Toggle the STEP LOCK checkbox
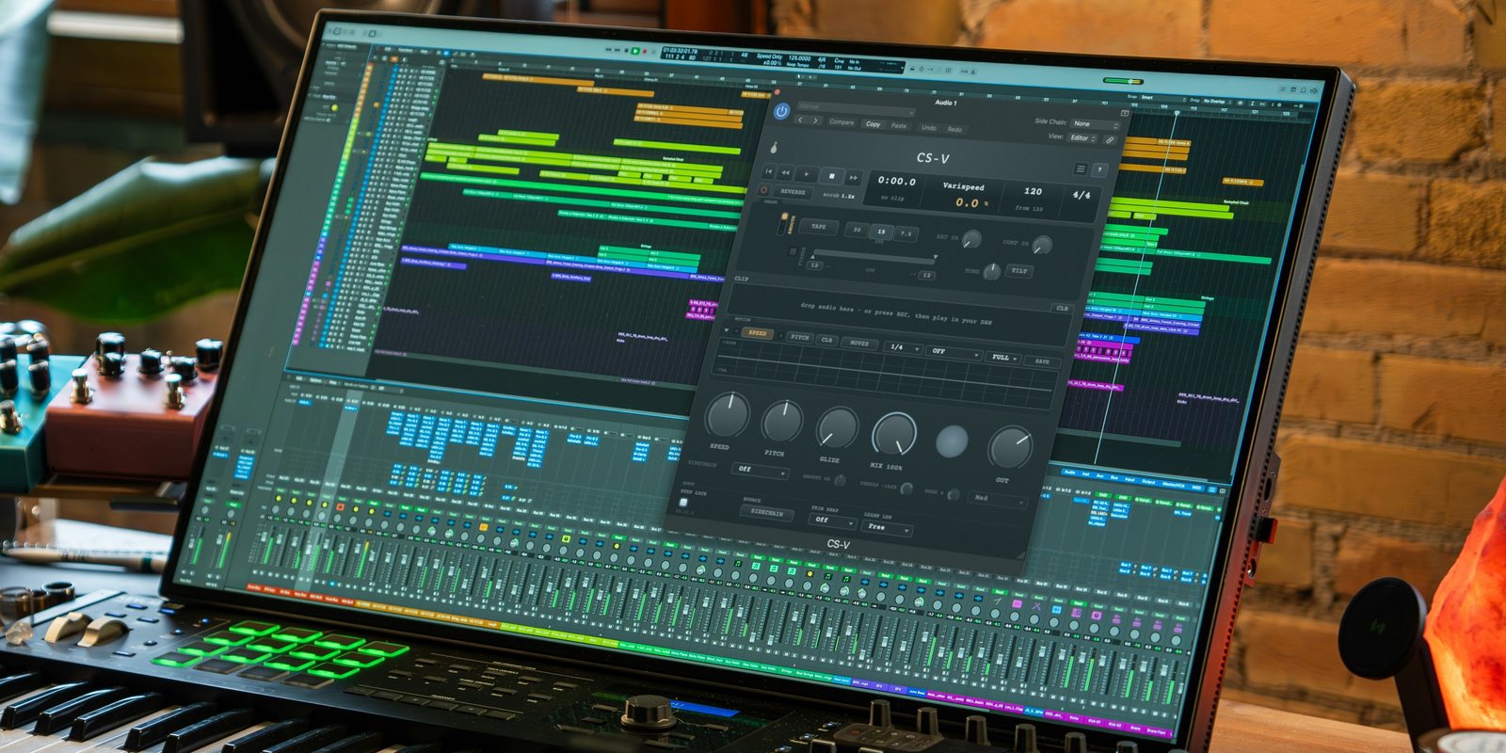 click(683, 503)
